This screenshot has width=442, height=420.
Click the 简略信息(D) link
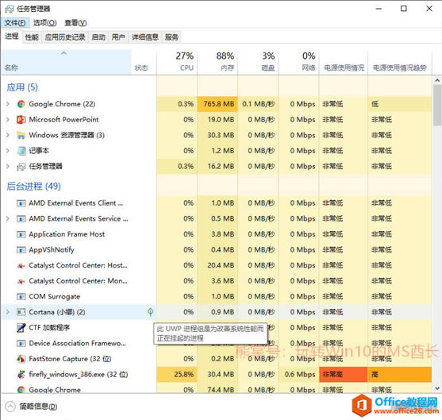pos(38,407)
